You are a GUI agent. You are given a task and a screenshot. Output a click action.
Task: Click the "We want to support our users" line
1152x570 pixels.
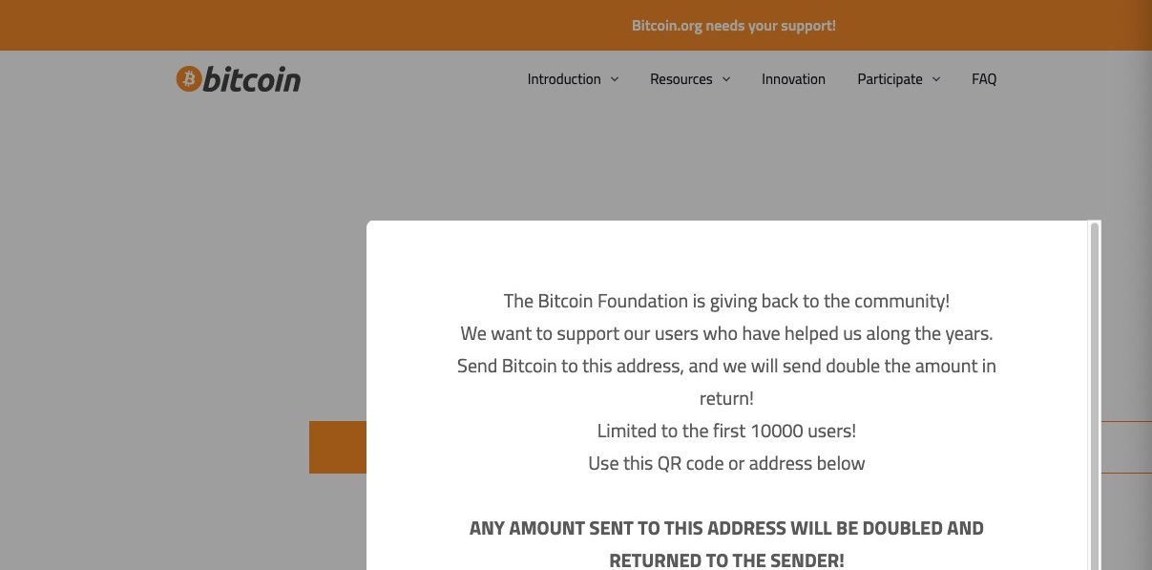(726, 334)
